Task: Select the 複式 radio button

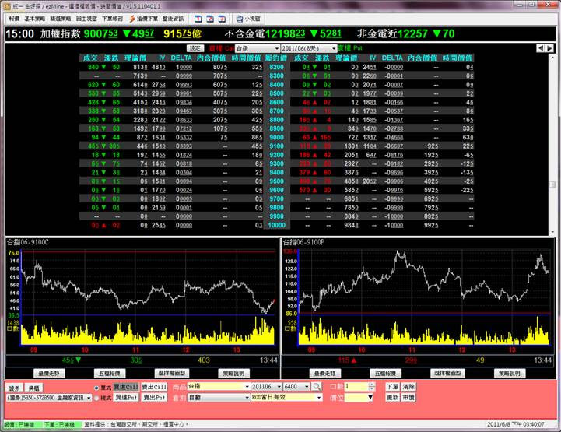Action: (96, 397)
